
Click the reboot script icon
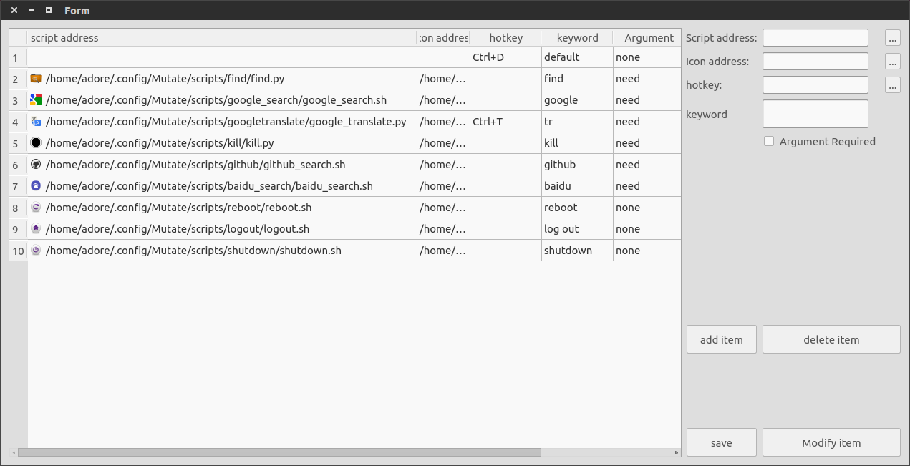(36, 208)
